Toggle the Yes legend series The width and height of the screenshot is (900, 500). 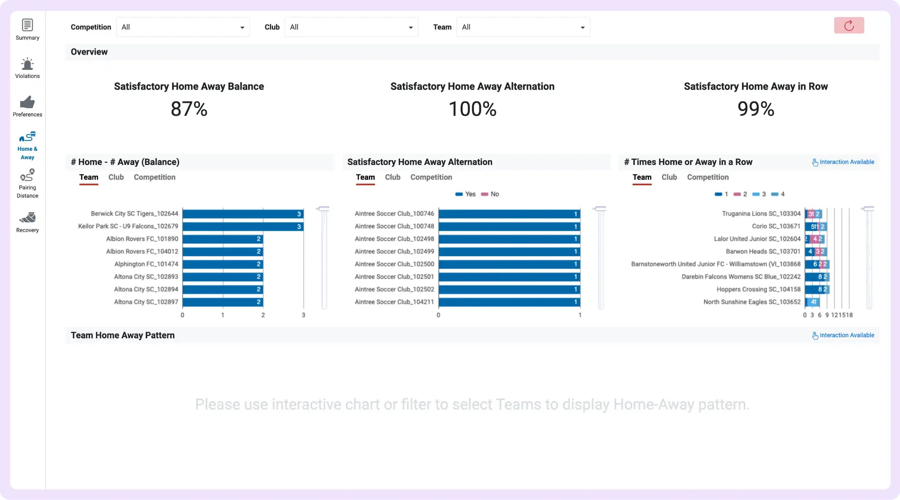[x=465, y=194]
